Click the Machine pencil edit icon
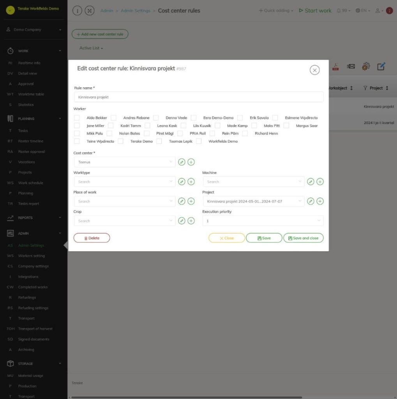The width and height of the screenshot is (397, 399). click(311, 182)
